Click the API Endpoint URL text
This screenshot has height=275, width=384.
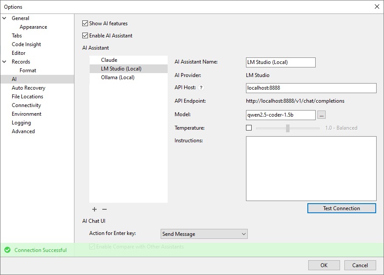[x=295, y=101]
